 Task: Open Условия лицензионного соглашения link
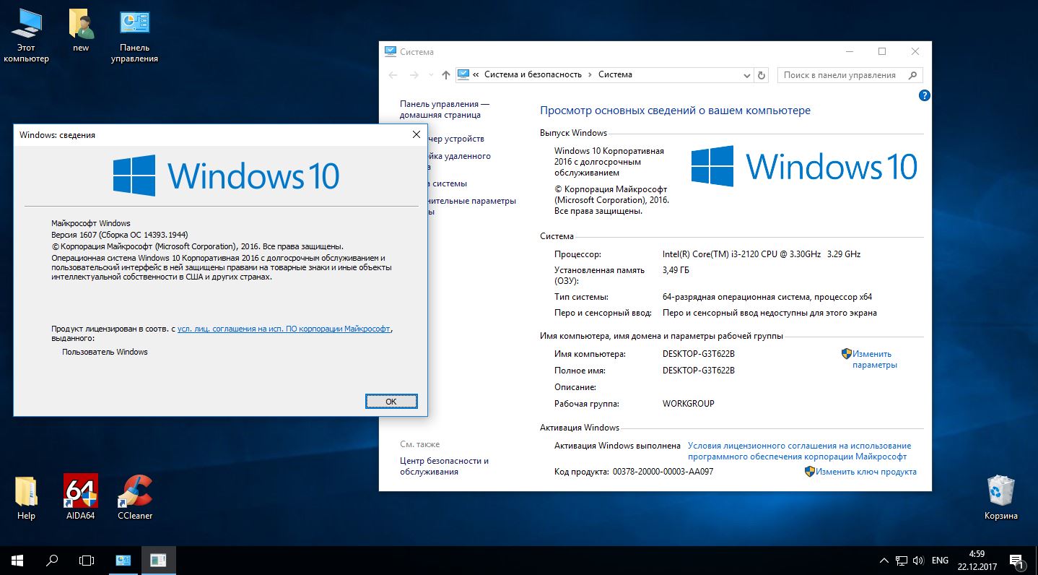pos(799,451)
